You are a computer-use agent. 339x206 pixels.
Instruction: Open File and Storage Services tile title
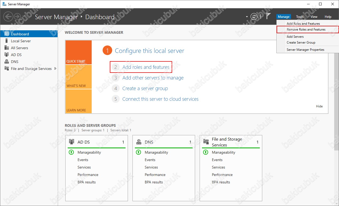tap(227, 142)
